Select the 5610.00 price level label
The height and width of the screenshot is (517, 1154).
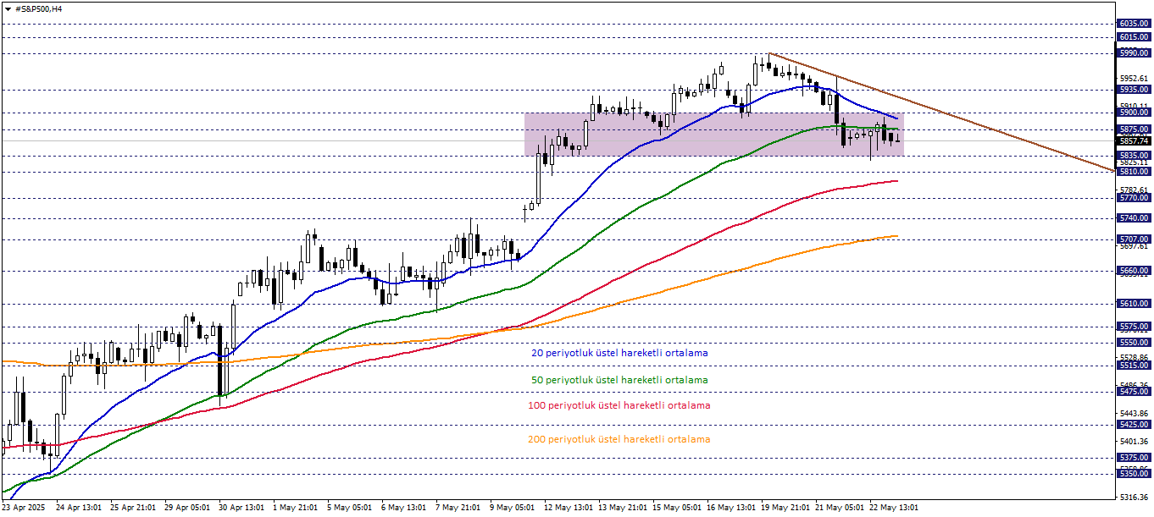1134,303
